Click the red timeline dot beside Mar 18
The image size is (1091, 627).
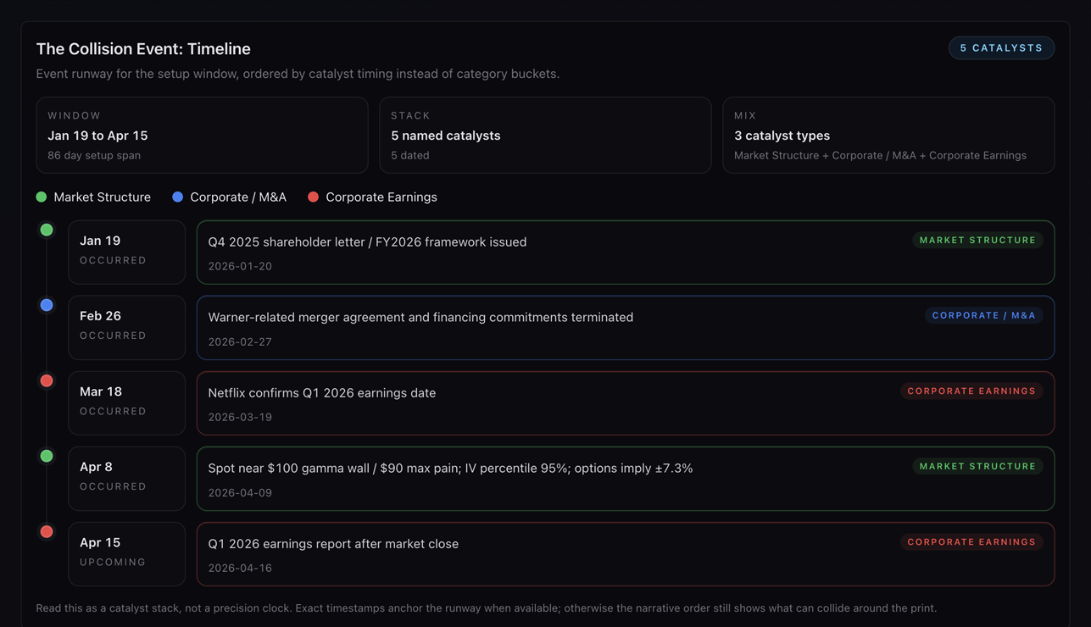tap(47, 380)
